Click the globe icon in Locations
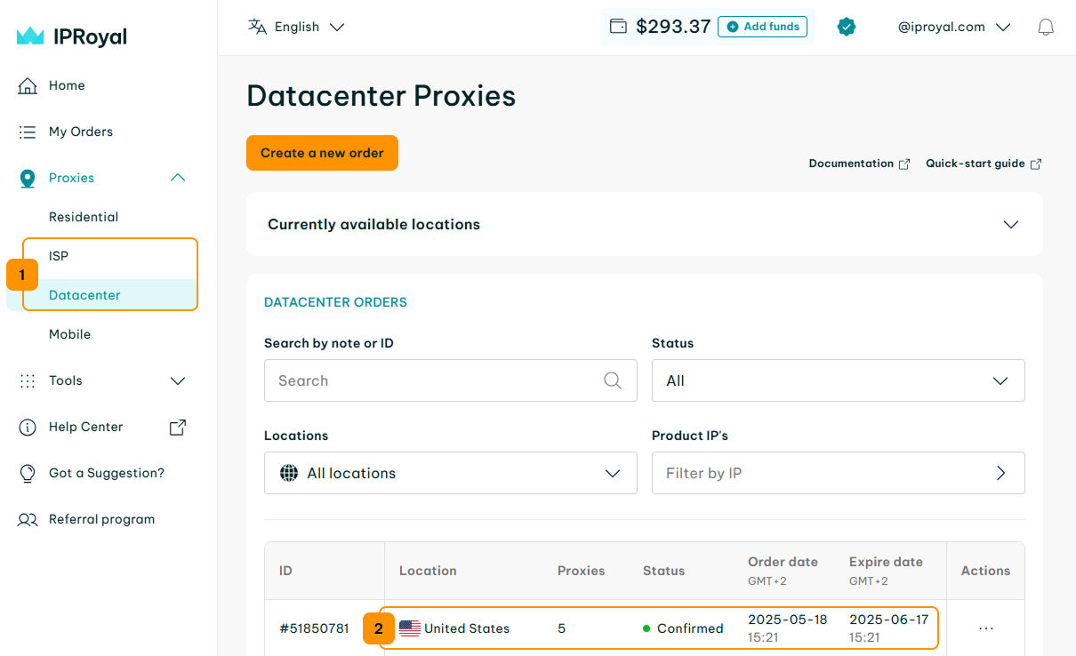The height and width of the screenshot is (656, 1076). [x=289, y=473]
